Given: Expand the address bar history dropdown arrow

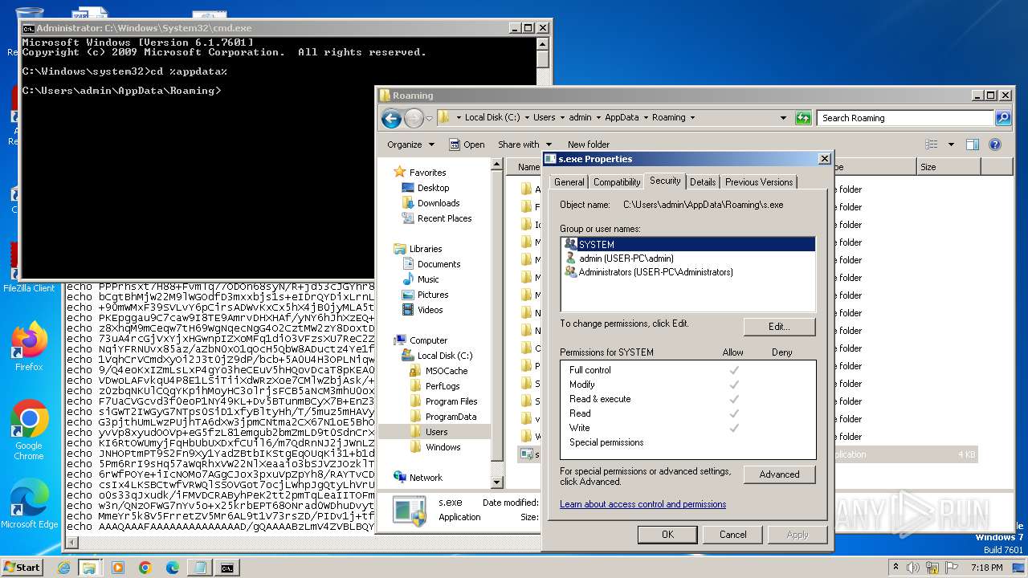Looking at the screenshot, I should point(783,118).
